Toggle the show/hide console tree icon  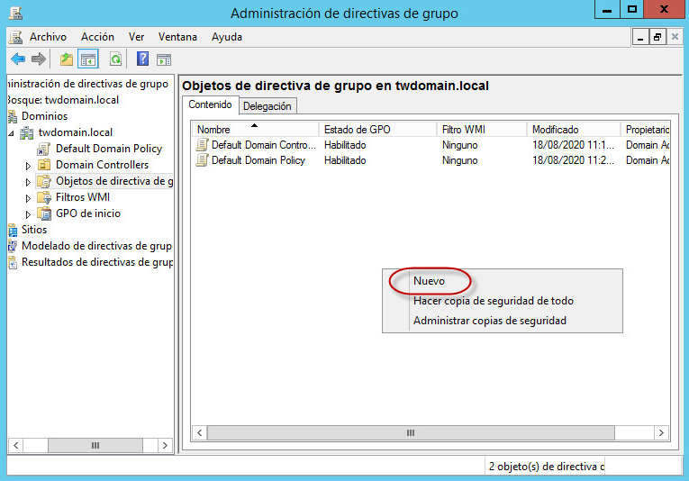tap(87, 59)
